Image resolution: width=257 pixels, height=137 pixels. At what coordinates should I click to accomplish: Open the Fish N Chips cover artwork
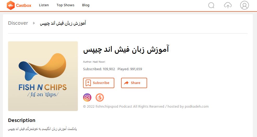tap(43, 76)
